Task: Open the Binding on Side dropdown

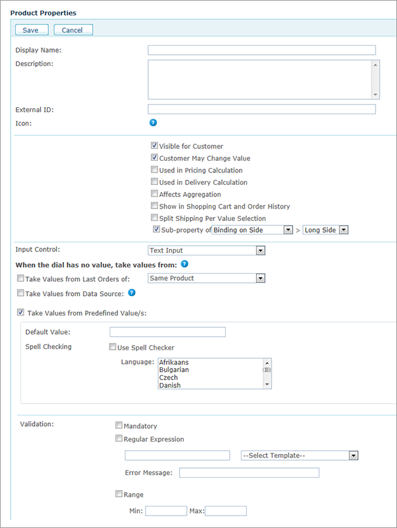Action: [x=287, y=229]
